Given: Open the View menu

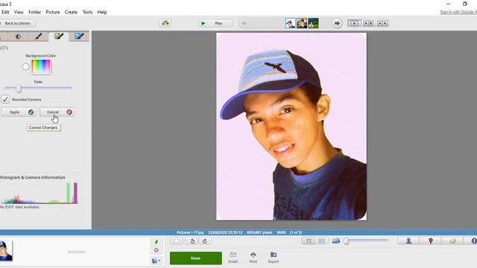Looking at the screenshot, I should [x=19, y=12].
